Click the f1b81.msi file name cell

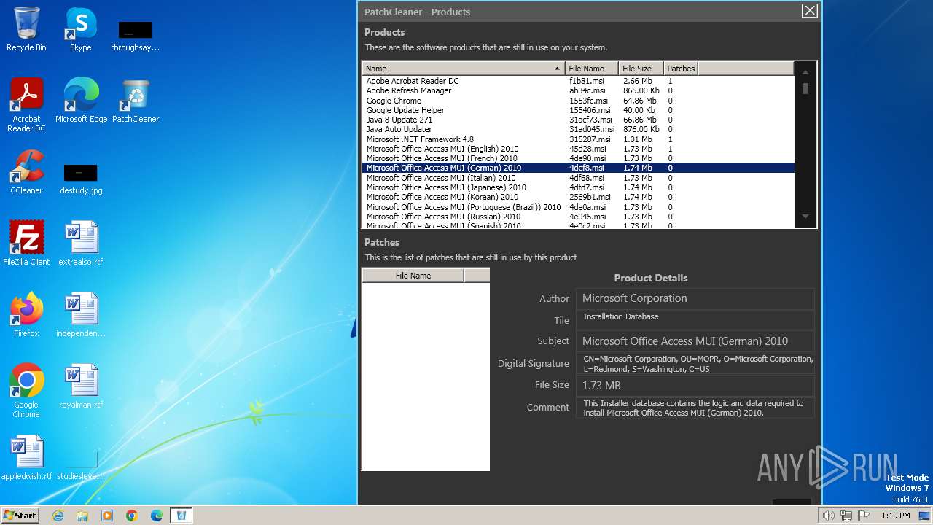click(587, 81)
